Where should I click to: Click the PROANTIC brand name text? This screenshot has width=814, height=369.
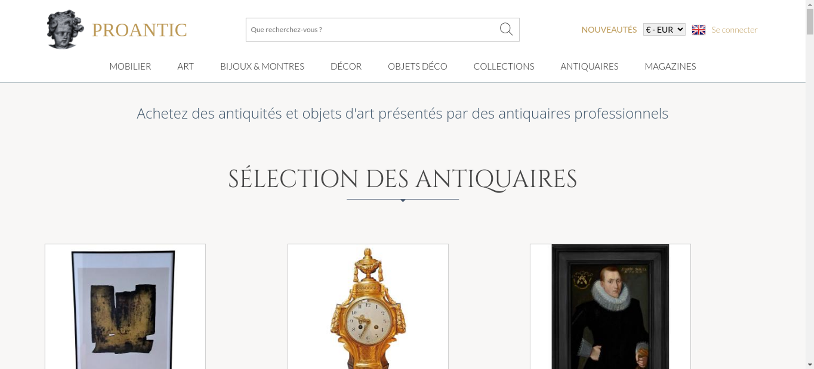click(x=139, y=30)
